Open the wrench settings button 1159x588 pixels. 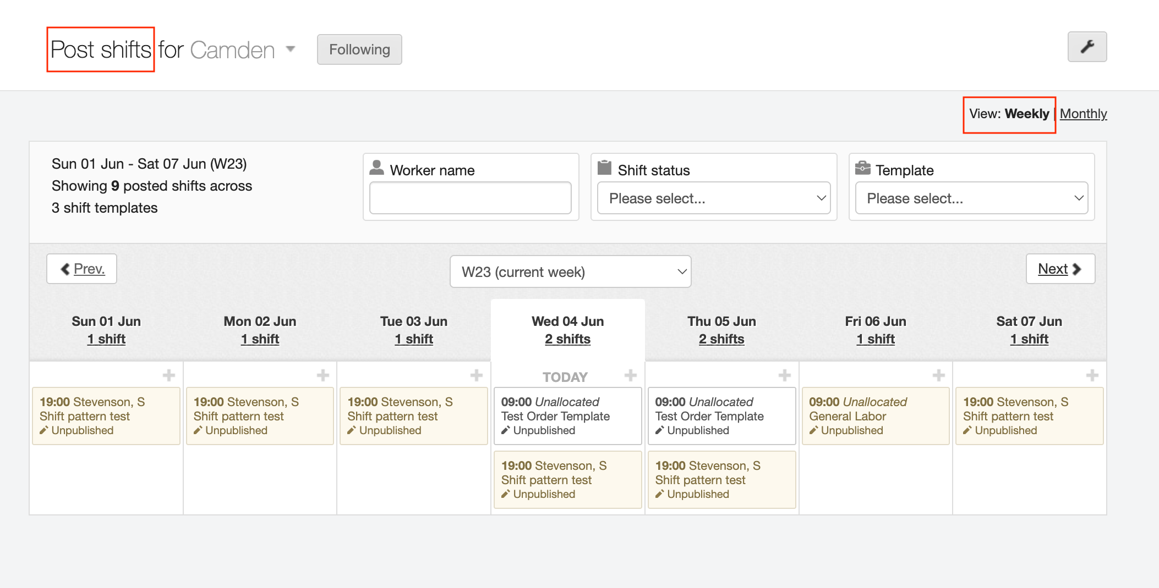coord(1087,47)
